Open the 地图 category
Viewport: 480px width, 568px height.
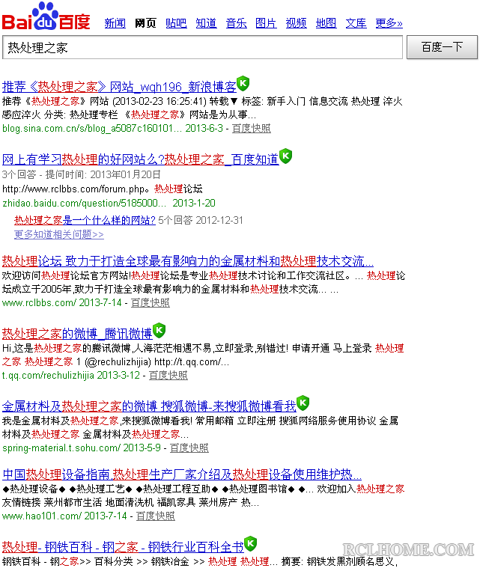tap(326, 23)
